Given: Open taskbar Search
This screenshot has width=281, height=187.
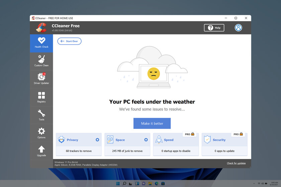Looking at the screenshot, I should [124, 183].
